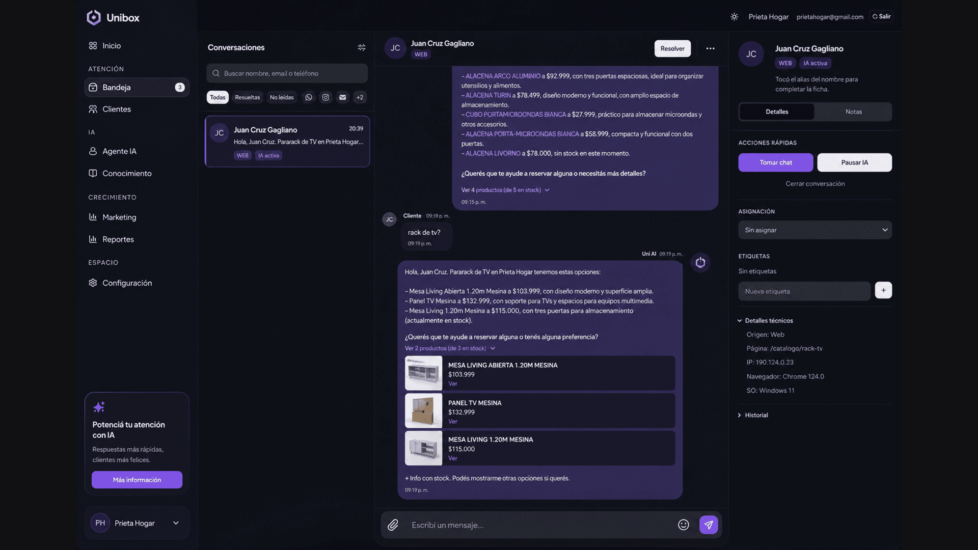The width and height of the screenshot is (978, 550).
Task: Filter conversations by WhatsApp icon
Action: tap(309, 97)
